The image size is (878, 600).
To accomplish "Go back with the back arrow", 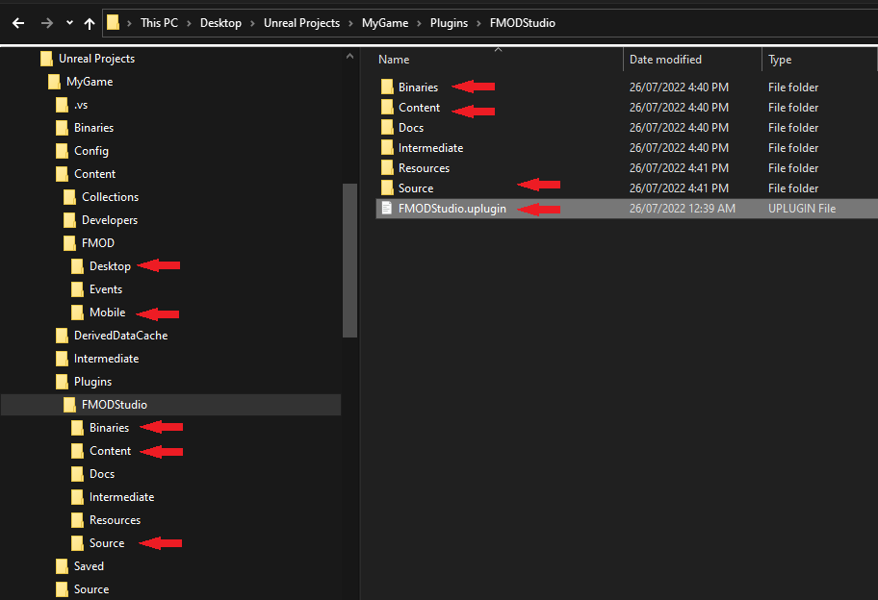I will point(18,23).
